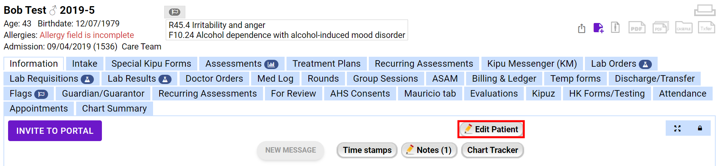This screenshot has height=166, width=718.
Task: Click the share/export icon
Action: click(581, 28)
